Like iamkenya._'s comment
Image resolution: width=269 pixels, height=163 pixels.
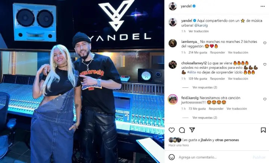click(x=265, y=43)
